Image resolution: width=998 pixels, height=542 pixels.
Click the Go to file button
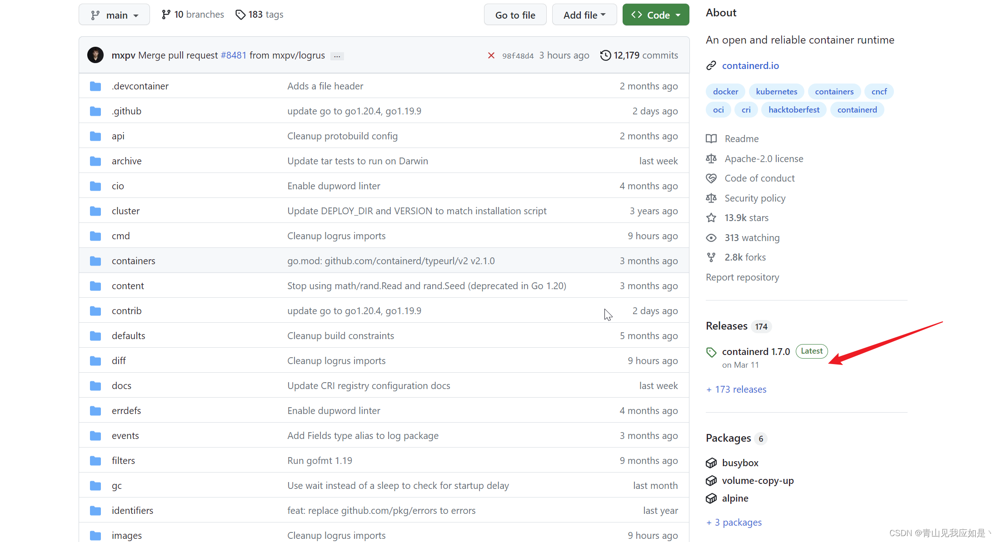point(515,15)
